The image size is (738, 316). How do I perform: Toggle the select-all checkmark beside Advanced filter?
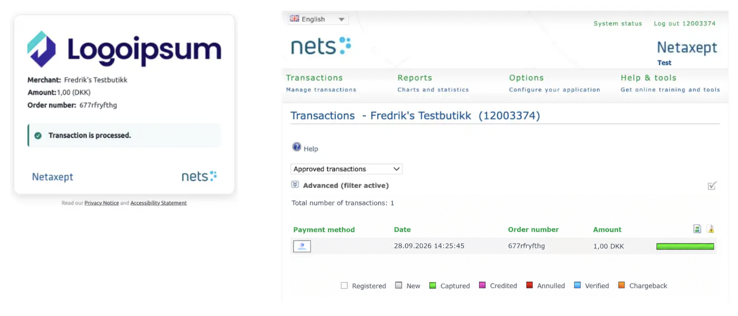[712, 186]
